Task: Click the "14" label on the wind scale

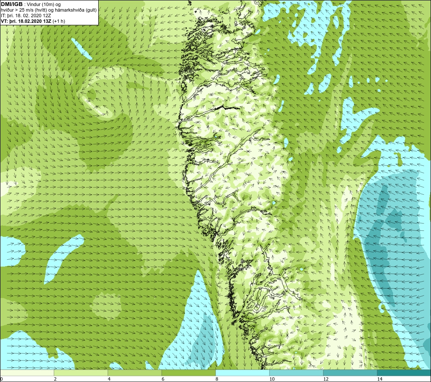Action: [380, 379]
